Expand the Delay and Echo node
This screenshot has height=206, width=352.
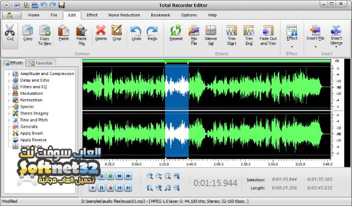(x=9, y=81)
